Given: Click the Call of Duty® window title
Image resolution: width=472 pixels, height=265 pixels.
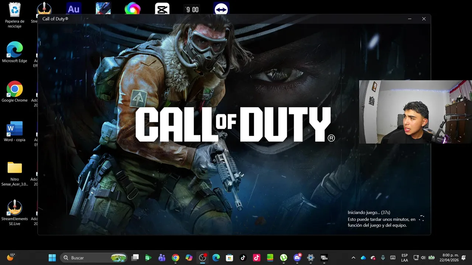Looking at the screenshot, I should click(x=55, y=19).
